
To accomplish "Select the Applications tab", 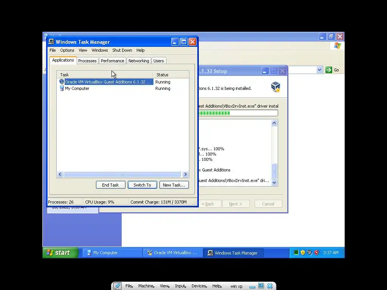I will [x=63, y=60].
